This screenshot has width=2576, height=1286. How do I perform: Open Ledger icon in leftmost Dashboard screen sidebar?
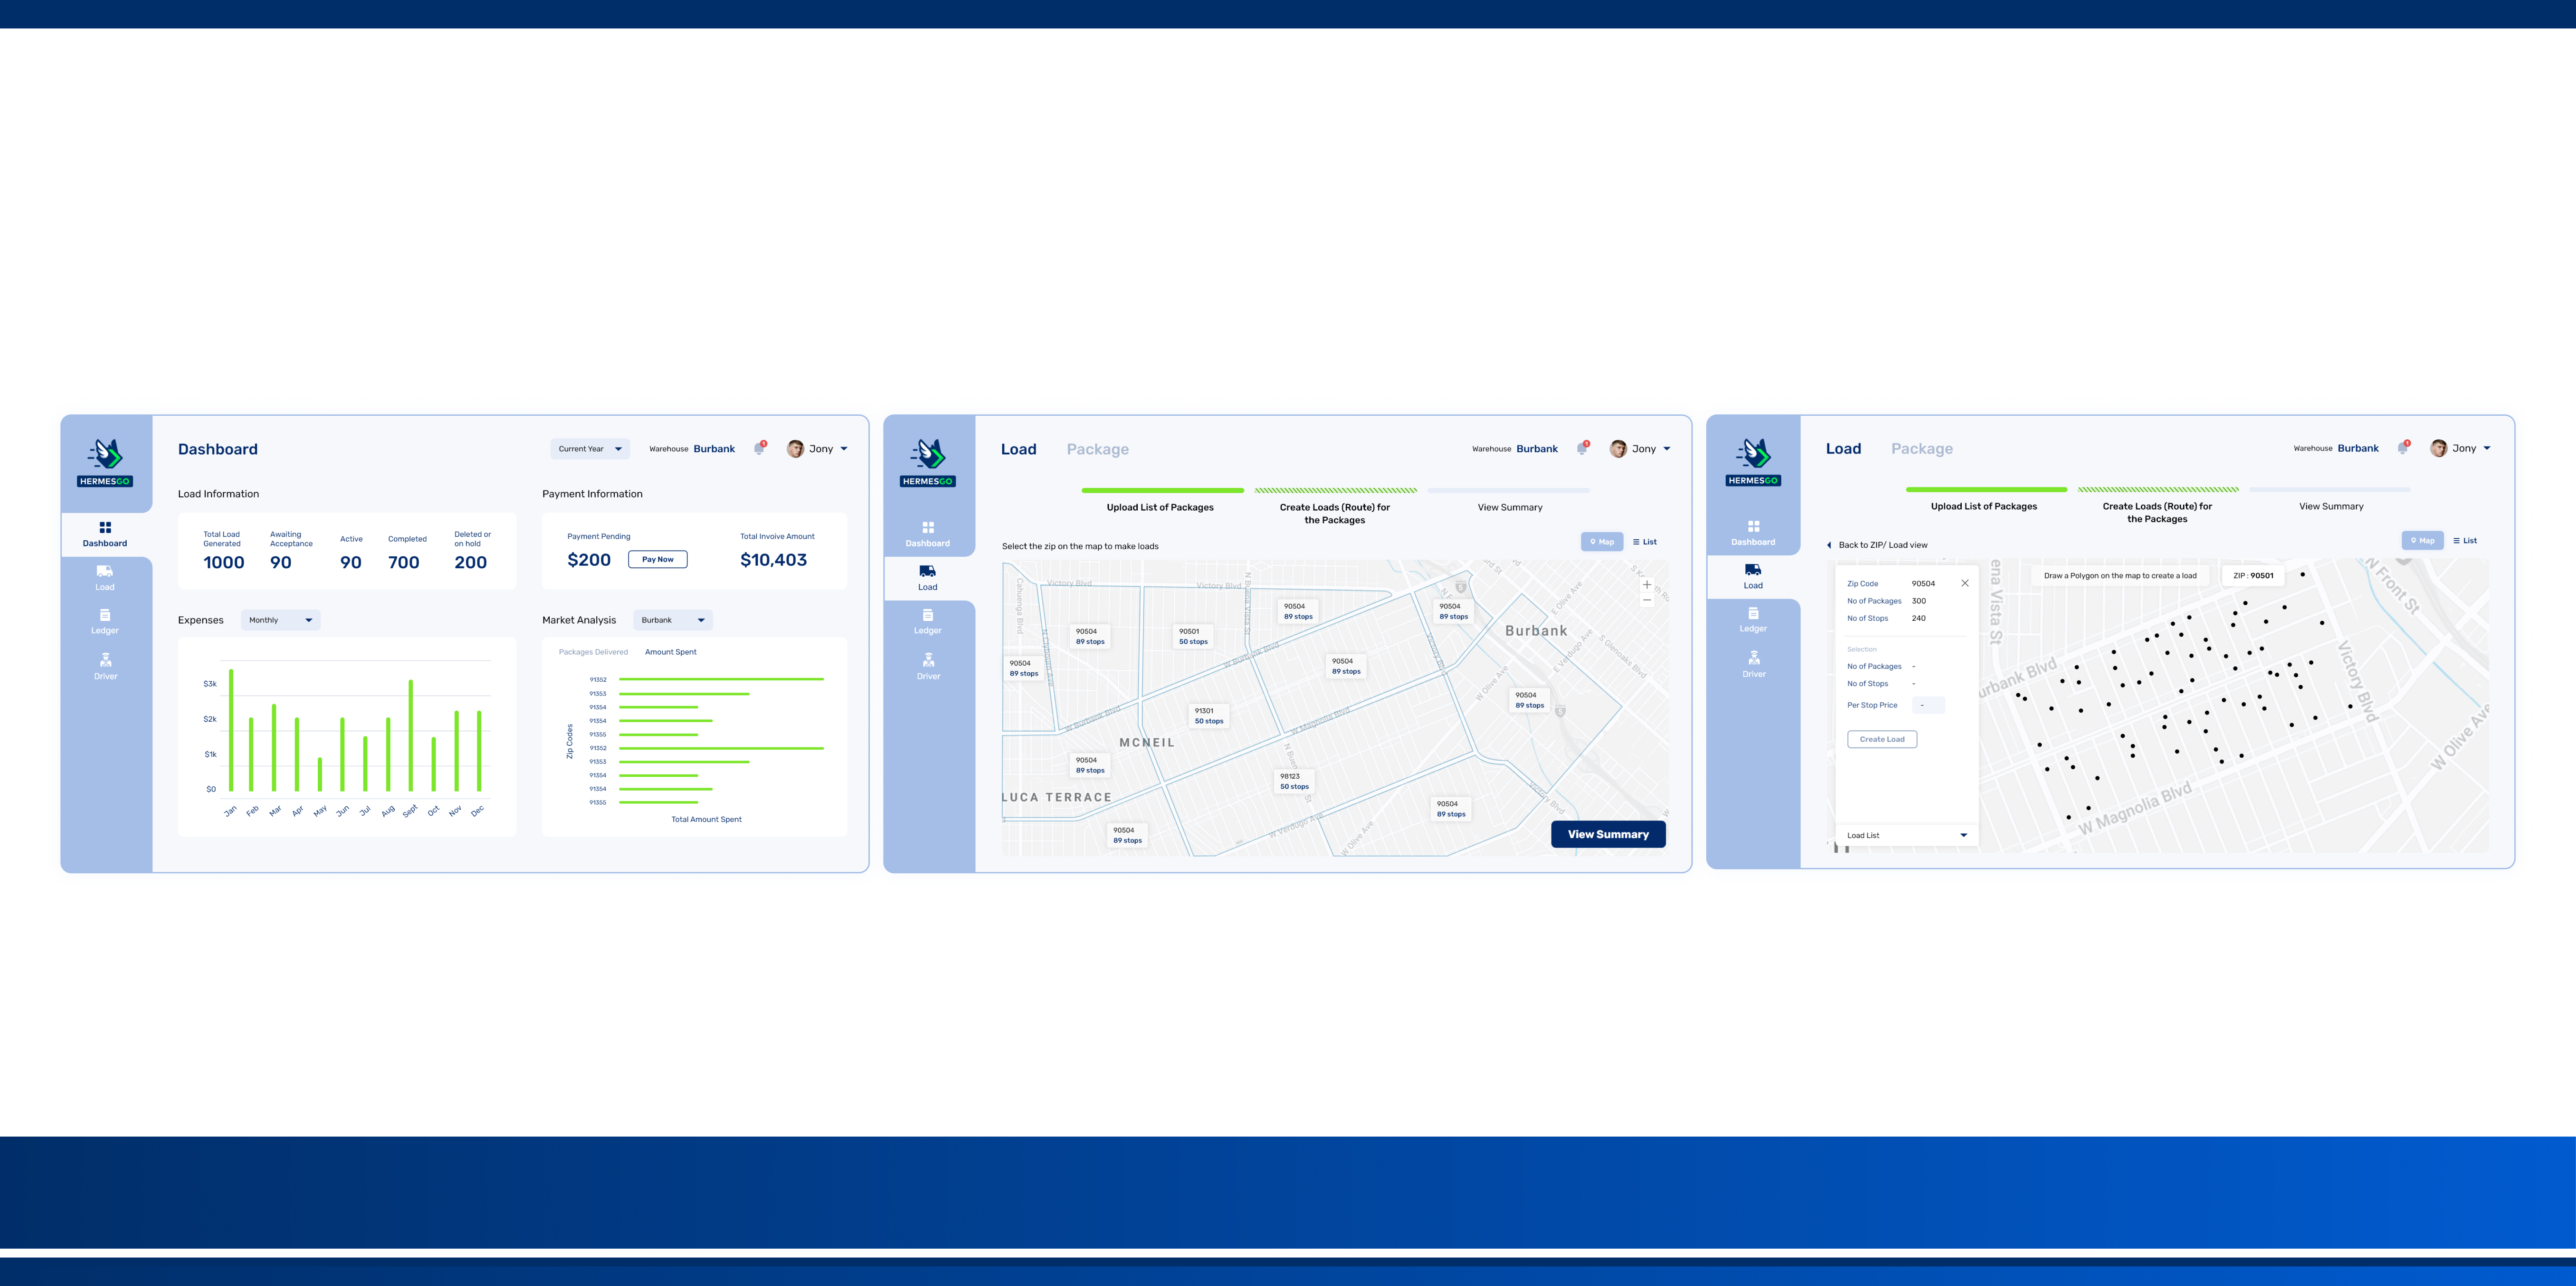tap(104, 615)
